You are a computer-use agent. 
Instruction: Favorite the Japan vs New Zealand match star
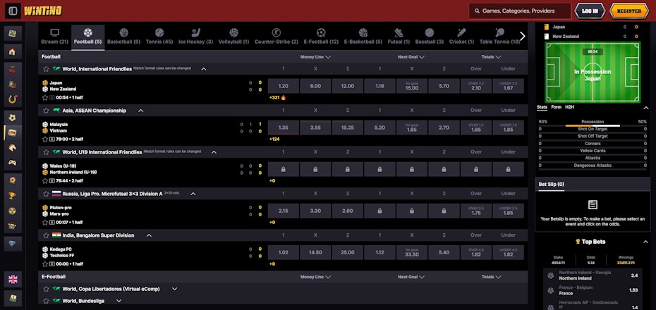point(45,97)
